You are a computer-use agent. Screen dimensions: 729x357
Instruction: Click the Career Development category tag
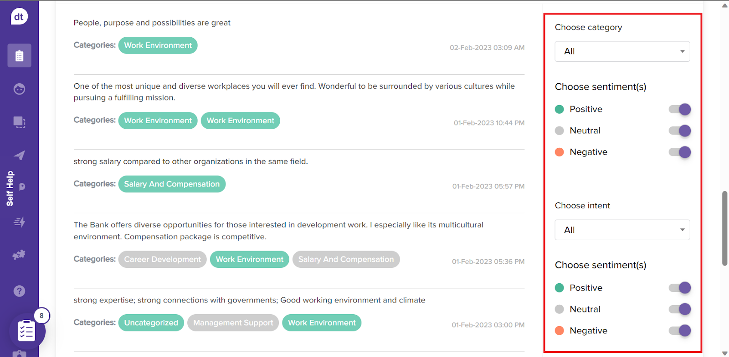[162, 259]
